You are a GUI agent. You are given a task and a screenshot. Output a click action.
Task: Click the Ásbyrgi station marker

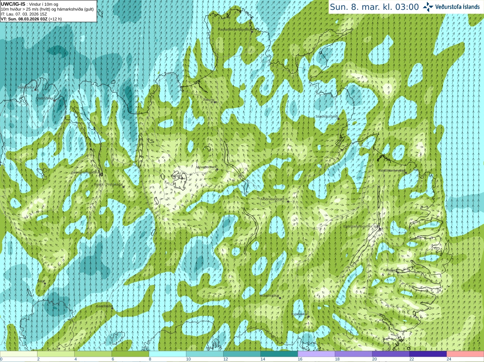[x=215, y=102]
